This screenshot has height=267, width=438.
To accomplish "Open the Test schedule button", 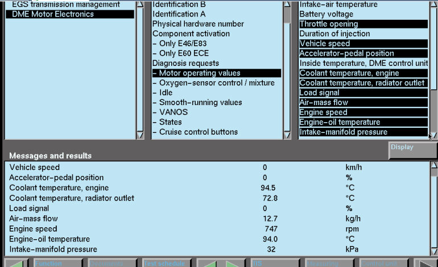I will 167,263.
